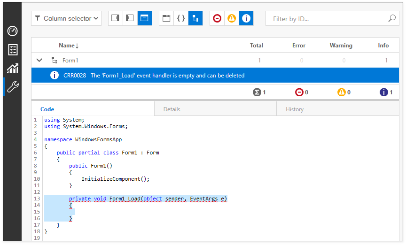Select the Form1 class tree icon
This screenshot has height=245, width=406.
click(54, 60)
